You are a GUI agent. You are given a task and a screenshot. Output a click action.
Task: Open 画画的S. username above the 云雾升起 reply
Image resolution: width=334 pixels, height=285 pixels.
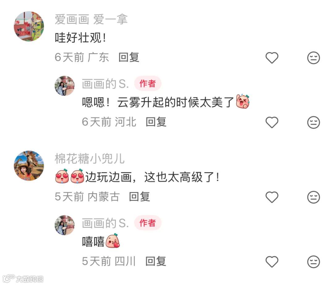(105, 84)
